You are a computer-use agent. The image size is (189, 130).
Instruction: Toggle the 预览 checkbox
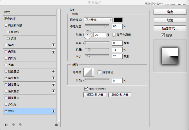[163, 35]
